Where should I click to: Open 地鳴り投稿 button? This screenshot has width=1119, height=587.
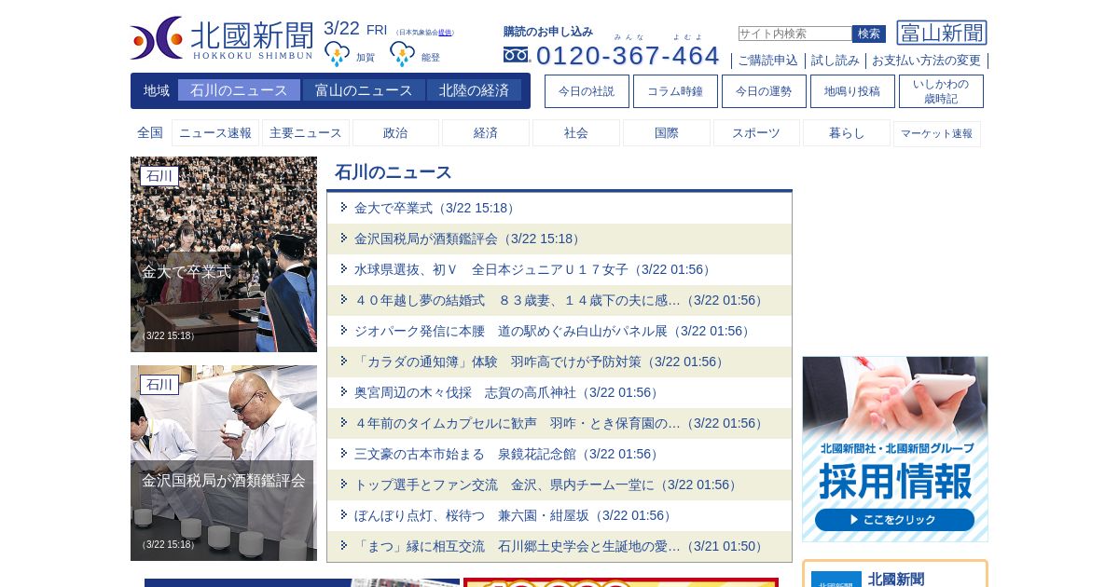(x=852, y=91)
